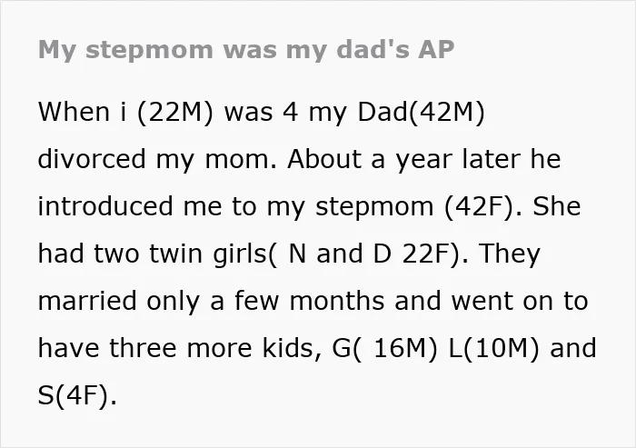Click the text '(22M)' in the first line

click(x=174, y=112)
